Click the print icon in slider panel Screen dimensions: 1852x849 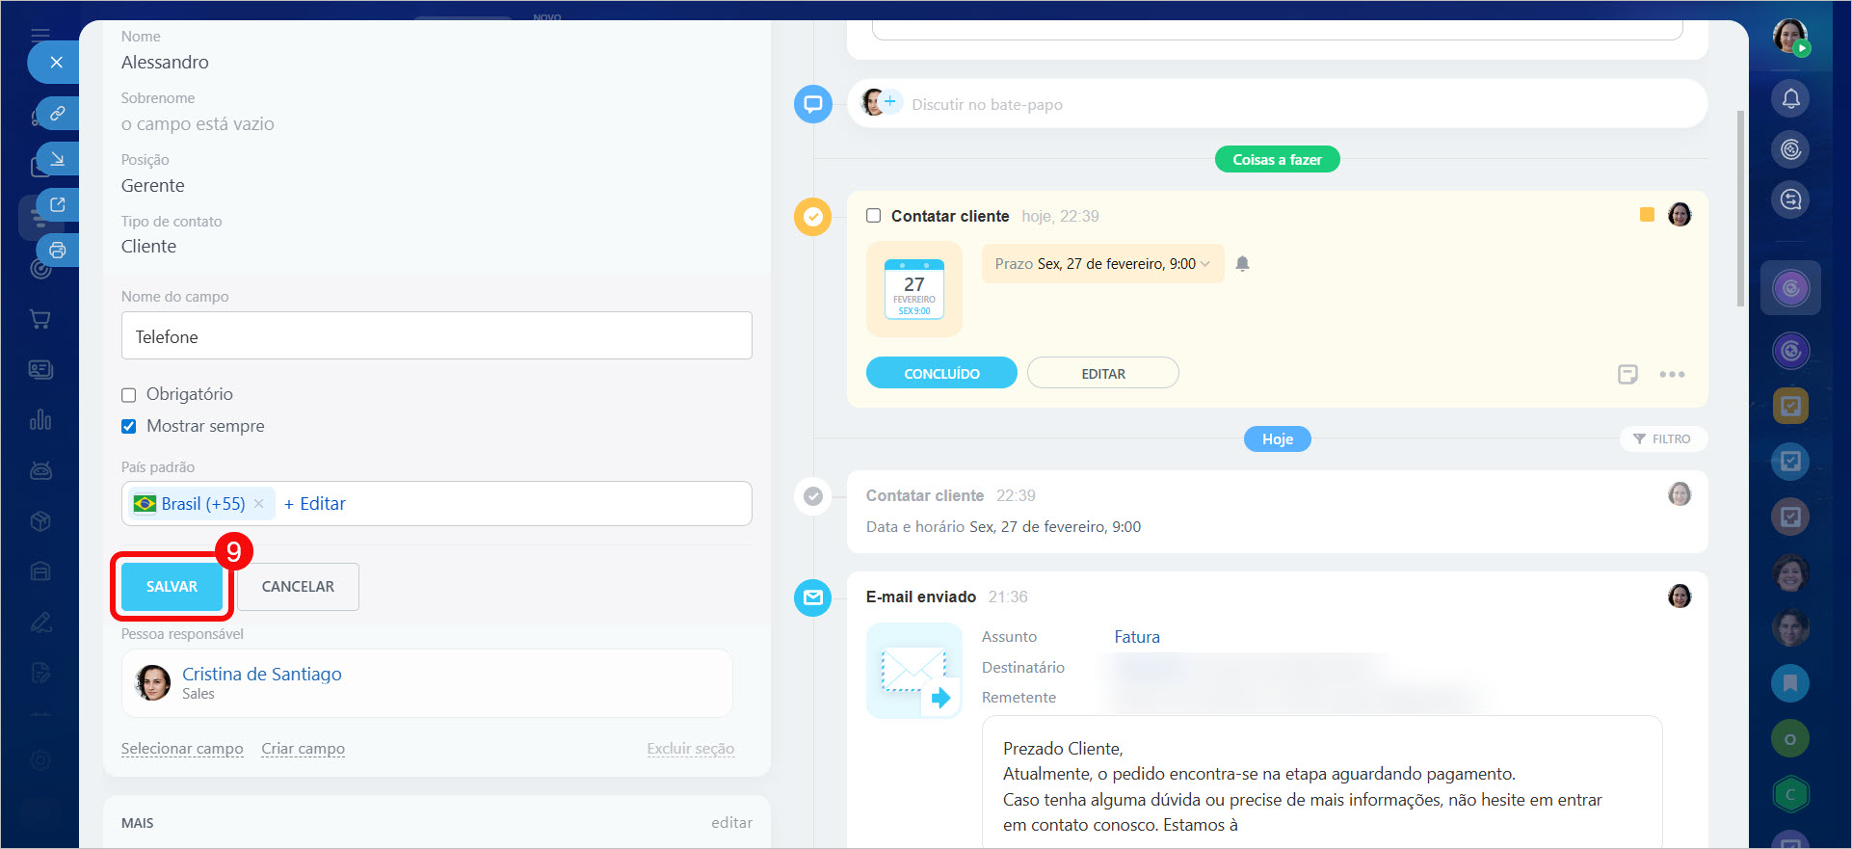coord(58,251)
